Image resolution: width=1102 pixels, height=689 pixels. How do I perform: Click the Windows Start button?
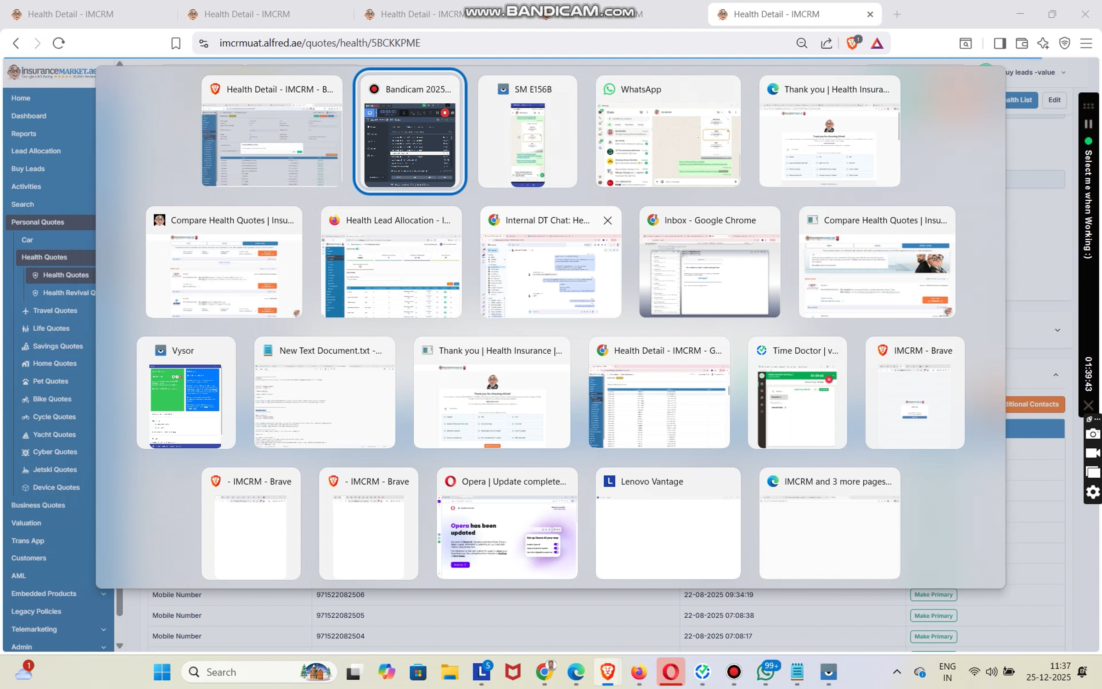pyautogui.click(x=162, y=672)
